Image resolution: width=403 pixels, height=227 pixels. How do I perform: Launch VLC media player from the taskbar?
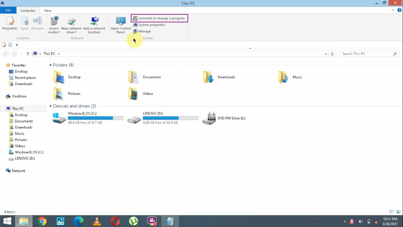click(97, 221)
